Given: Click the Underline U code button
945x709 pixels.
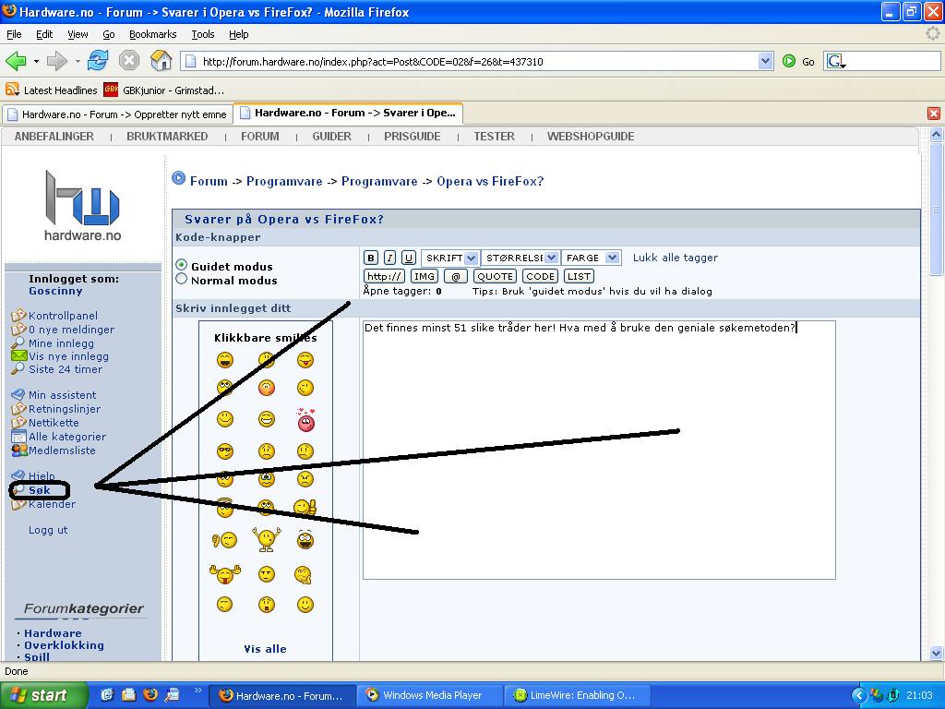Looking at the screenshot, I should tap(409, 258).
